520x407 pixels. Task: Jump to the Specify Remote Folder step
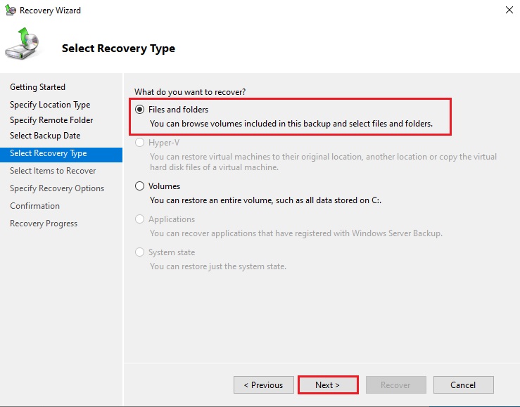coord(51,120)
